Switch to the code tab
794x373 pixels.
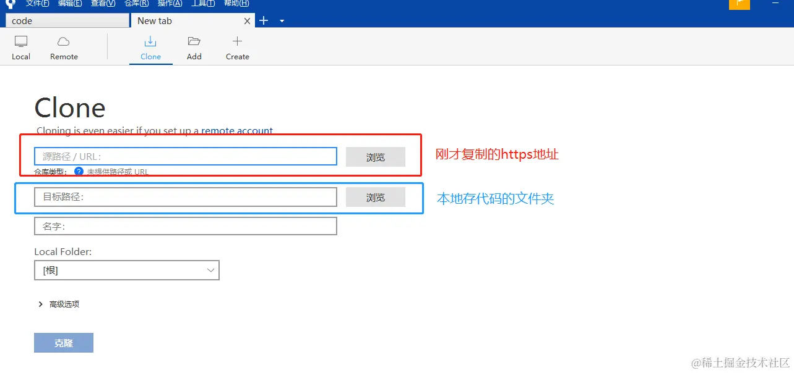(67, 21)
